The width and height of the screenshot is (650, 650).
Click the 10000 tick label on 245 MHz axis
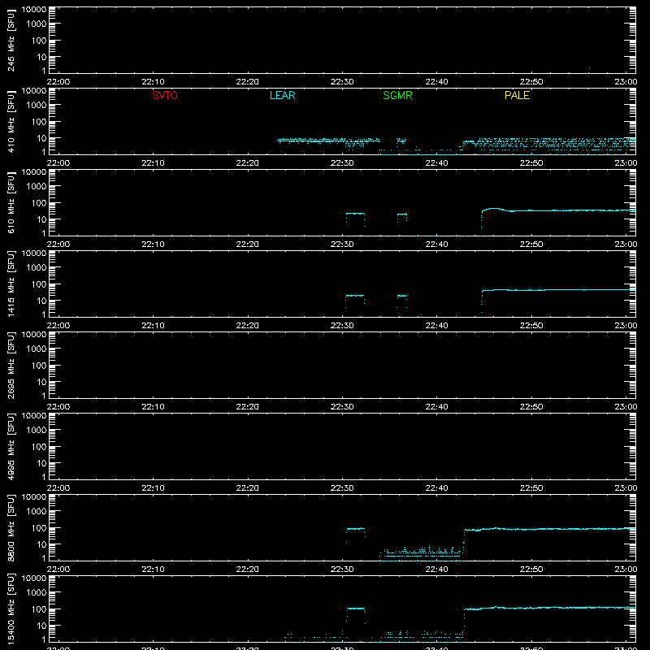34,10
